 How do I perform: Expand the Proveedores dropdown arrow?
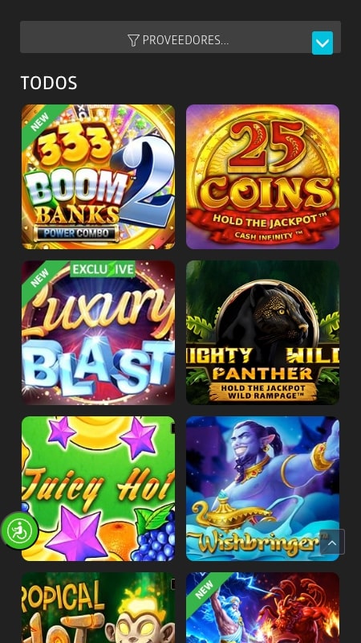point(322,43)
